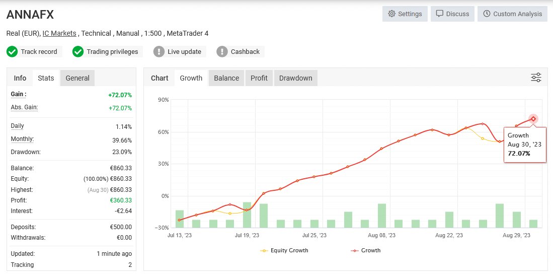Click the Track record verified checkmark icon
Viewport: 553px width, 280px height.
(12, 51)
